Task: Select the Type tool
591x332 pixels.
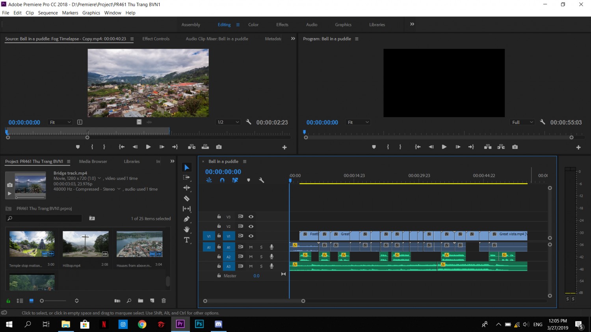Action: tap(187, 240)
